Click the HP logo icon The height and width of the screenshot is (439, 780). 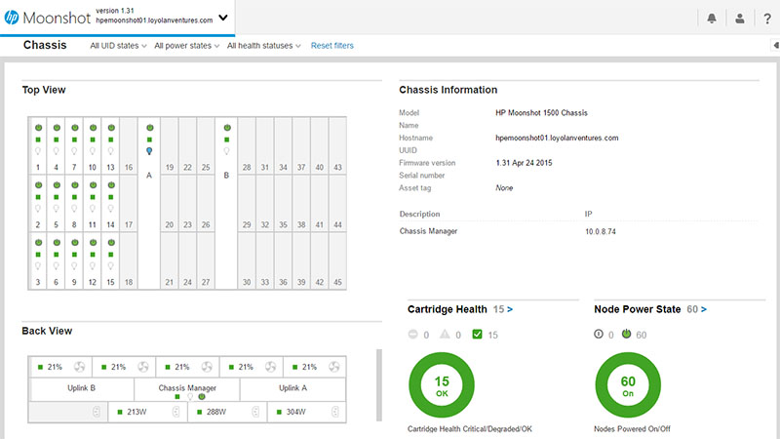tap(13, 18)
